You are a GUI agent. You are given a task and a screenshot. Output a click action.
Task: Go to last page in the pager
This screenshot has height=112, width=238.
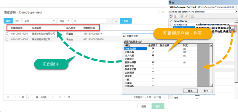pos(60,97)
